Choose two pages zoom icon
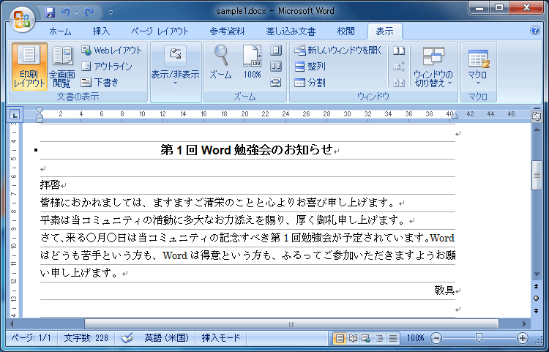Viewport: 549px width, 352px height. point(276,66)
